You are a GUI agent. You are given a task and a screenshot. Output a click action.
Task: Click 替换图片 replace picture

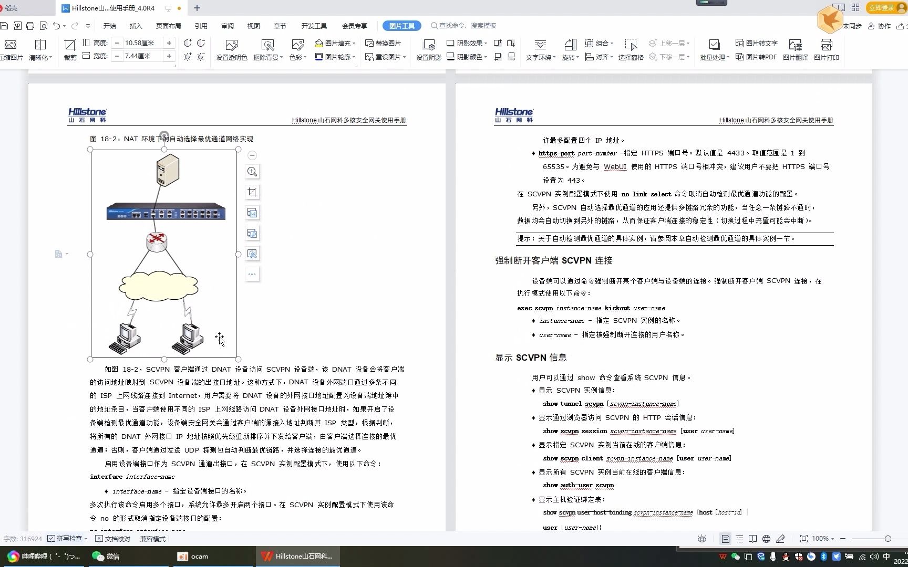click(x=383, y=43)
